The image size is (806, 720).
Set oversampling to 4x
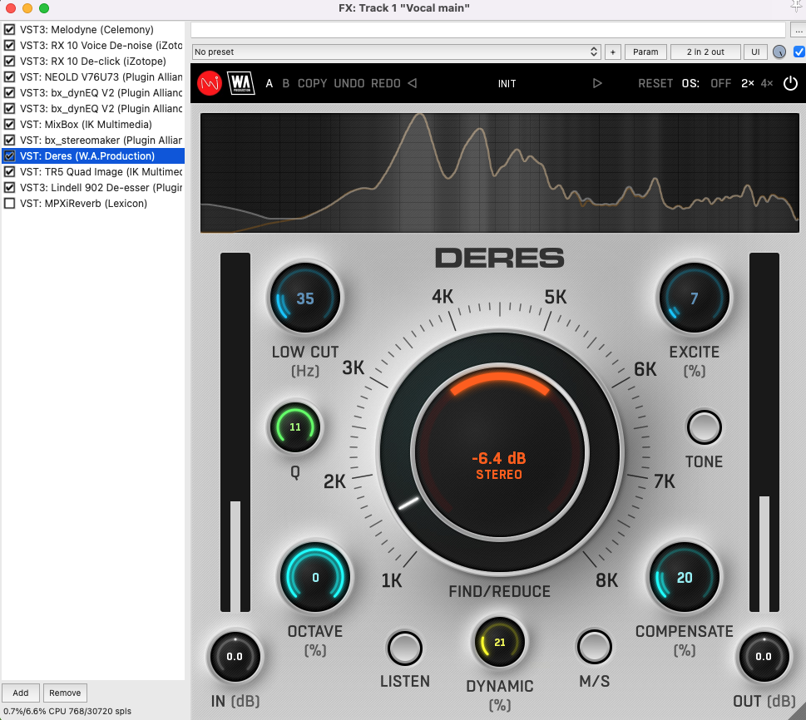coord(766,83)
